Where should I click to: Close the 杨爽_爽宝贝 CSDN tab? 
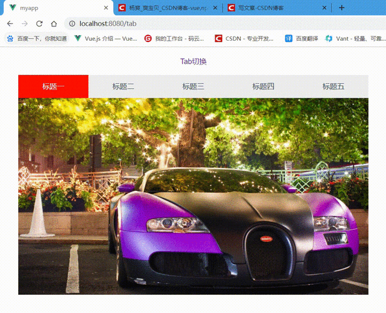click(215, 8)
